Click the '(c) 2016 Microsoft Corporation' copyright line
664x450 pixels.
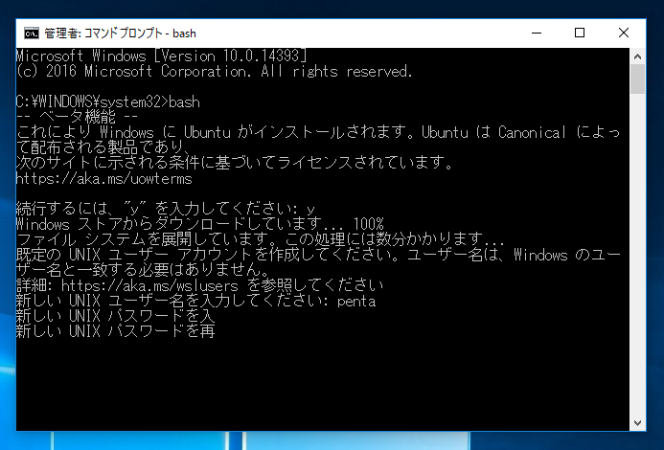coord(215,71)
